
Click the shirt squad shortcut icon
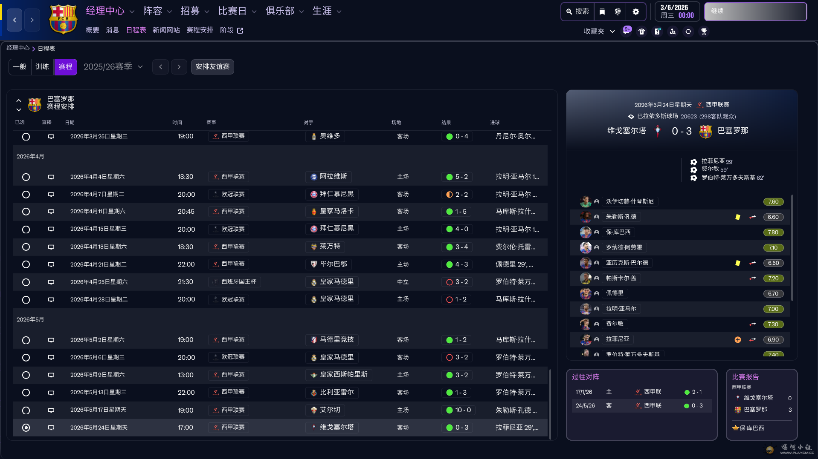[x=641, y=32]
